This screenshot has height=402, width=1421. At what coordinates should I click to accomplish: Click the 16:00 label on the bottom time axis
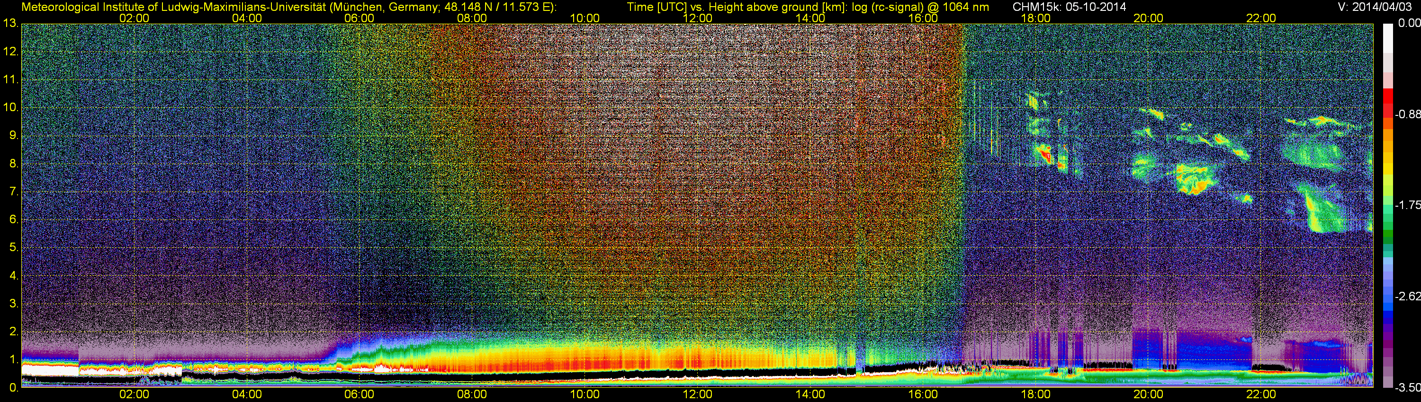(923, 394)
